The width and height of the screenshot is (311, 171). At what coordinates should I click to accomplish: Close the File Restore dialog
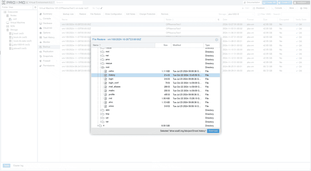coord(217,40)
